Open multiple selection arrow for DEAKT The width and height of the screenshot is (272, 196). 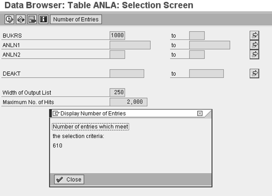point(255,73)
